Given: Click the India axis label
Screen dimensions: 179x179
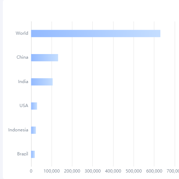Looking at the screenshot, I should pyautogui.click(x=23, y=82).
